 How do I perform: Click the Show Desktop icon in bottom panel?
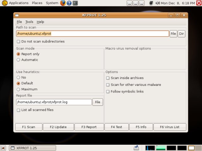pos(3,148)
